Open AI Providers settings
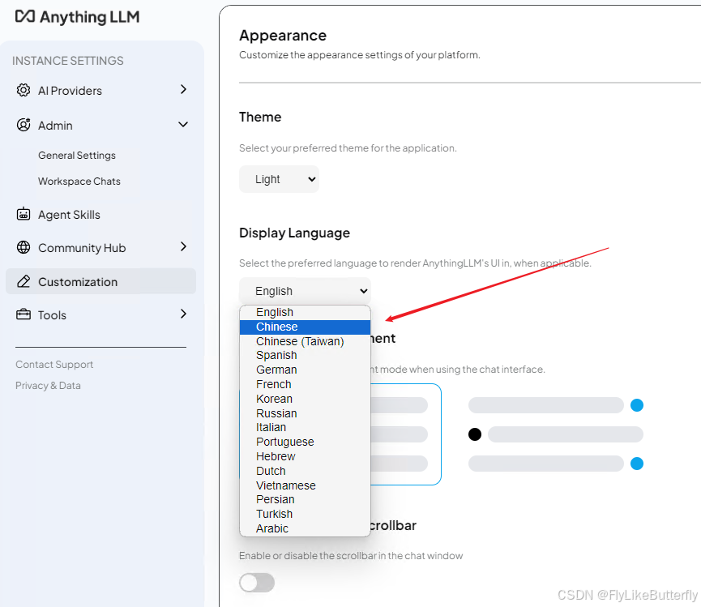This screenshot has width=701, height=607. click(70, 91)
